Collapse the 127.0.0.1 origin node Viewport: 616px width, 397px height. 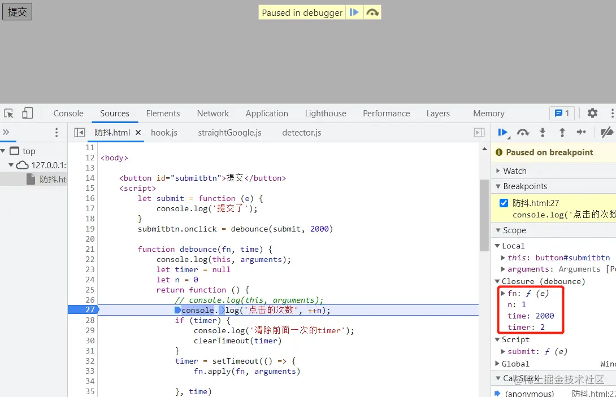[x=11, y=165]
